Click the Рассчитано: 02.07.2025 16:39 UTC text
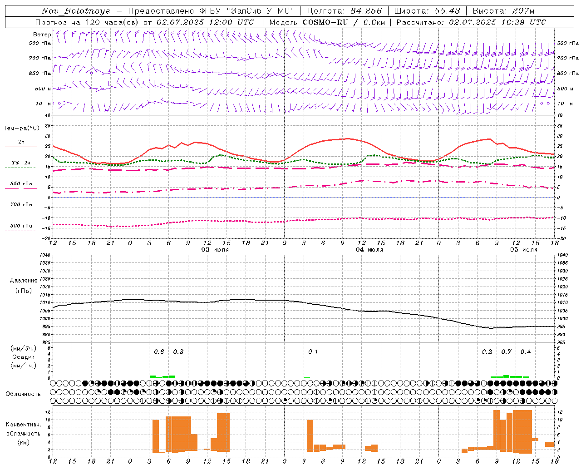581x465 pixels. coord(471,22)
